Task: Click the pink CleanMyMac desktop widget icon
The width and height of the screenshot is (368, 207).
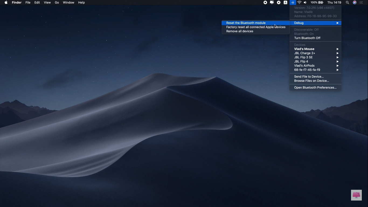Action: point(356,195)
